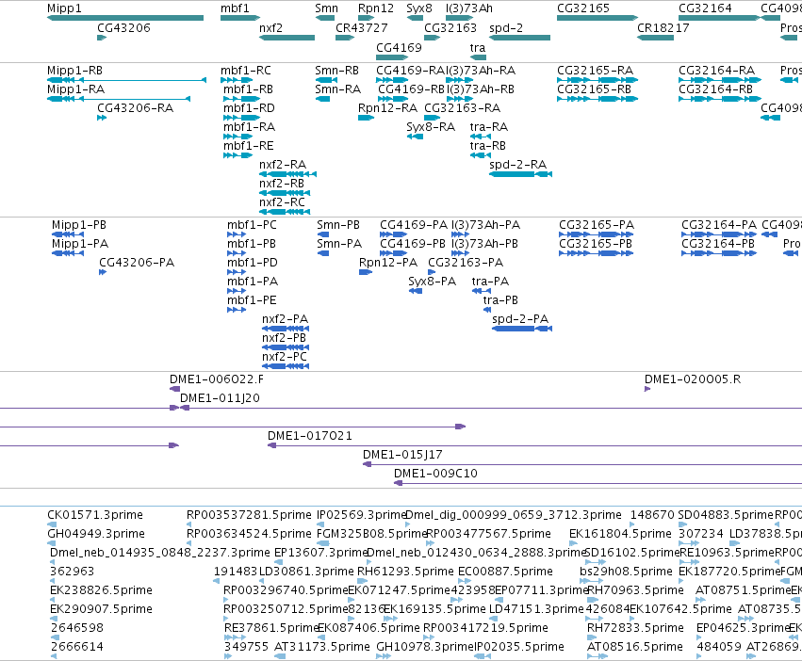Select the CG32165 gene bar
The image size is (802, 661).
coord(597,18)
